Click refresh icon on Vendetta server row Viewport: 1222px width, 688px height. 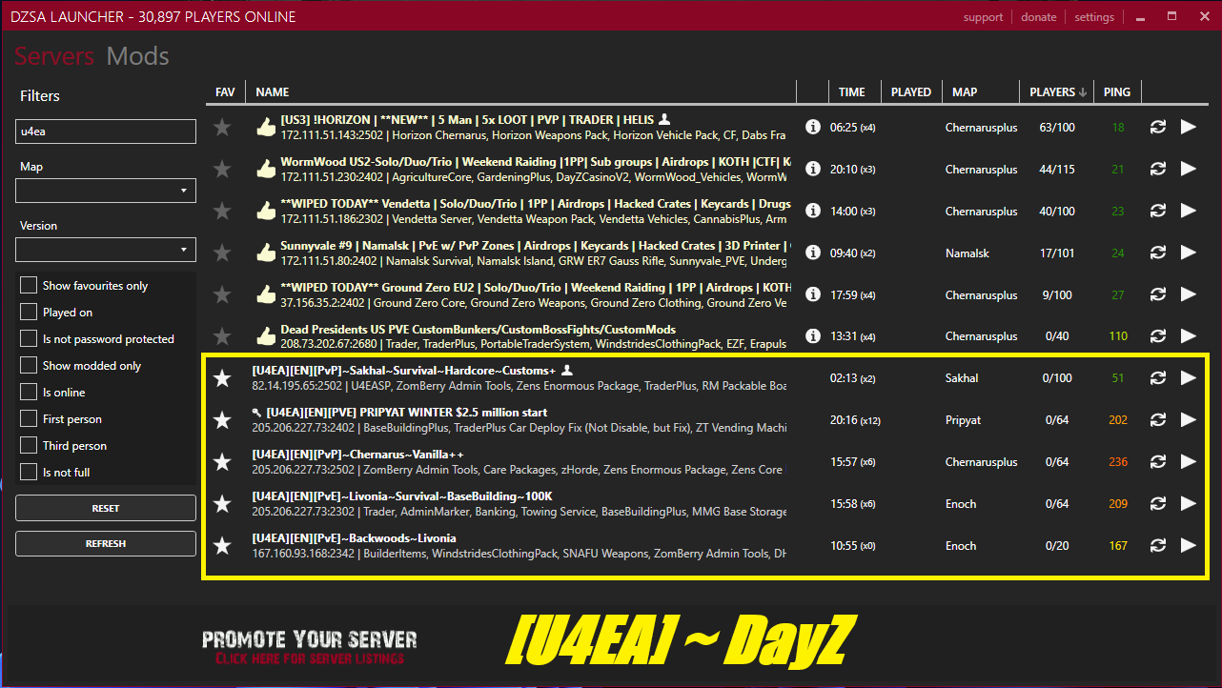1158,211
